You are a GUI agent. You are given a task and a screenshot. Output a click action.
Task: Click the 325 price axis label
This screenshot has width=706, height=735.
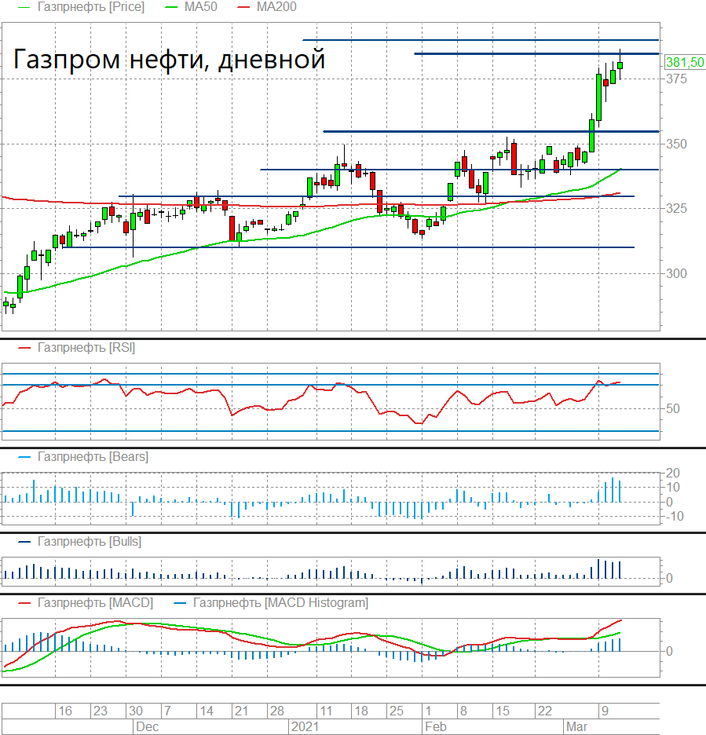pyautogui.click(x=676, y=208)
